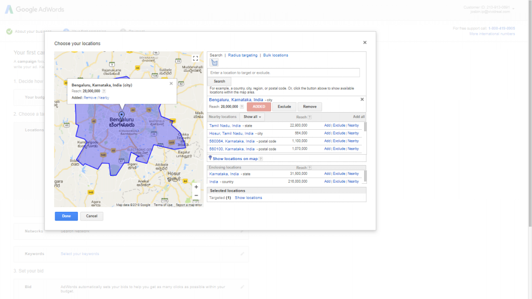Click the nearby locations list scrollbar

tap(365, 127)
